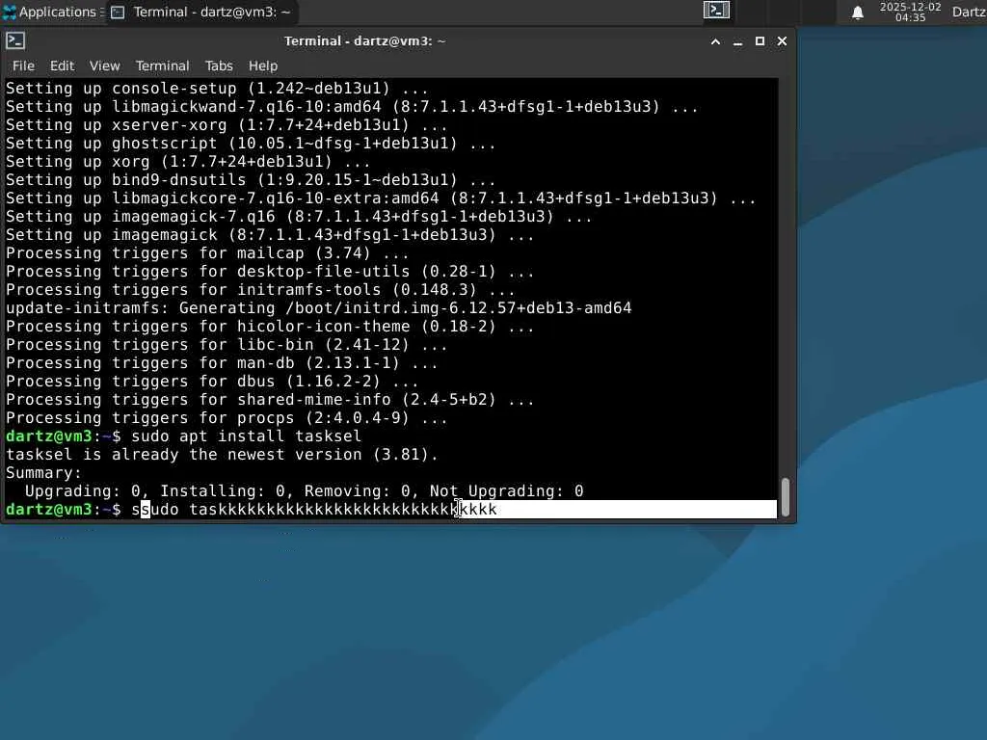
Task: Open the Tabs menu
Action: tap(219, 66)
